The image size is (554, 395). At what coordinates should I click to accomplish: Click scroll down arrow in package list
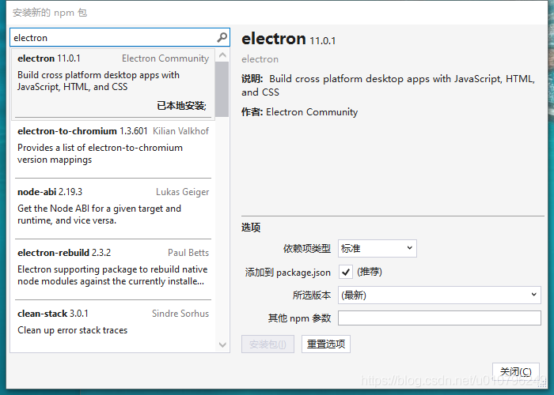click(222, 344)
